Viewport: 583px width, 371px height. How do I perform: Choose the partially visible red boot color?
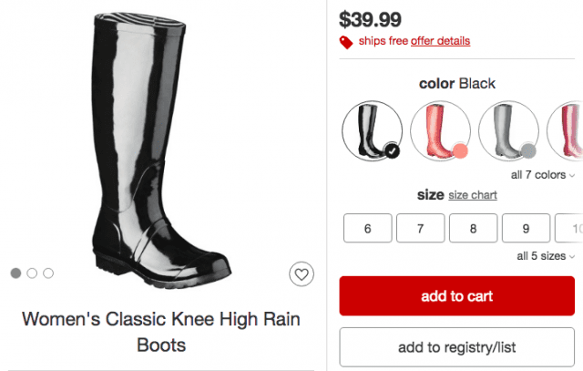[x=566, y=130]
